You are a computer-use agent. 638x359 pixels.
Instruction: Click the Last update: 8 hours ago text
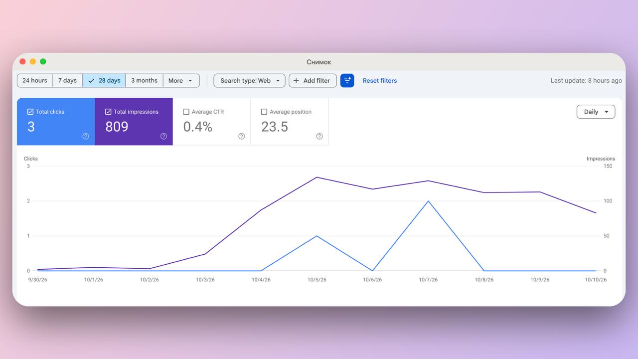tap(586, 80)
